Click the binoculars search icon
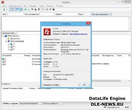Screen dimensions: 132x110 tap(53, 9)
